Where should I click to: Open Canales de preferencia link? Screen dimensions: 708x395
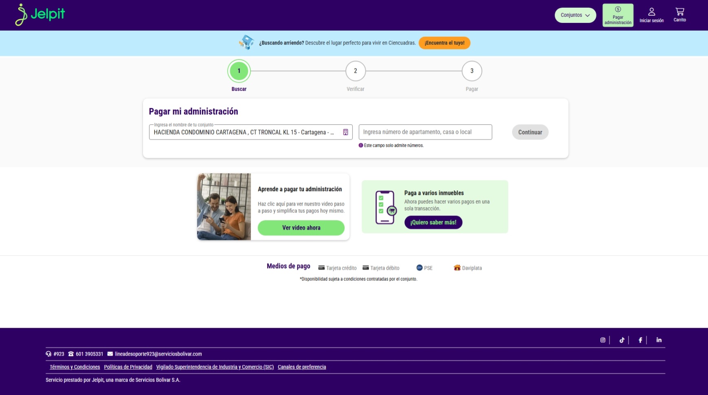[302, 367]
